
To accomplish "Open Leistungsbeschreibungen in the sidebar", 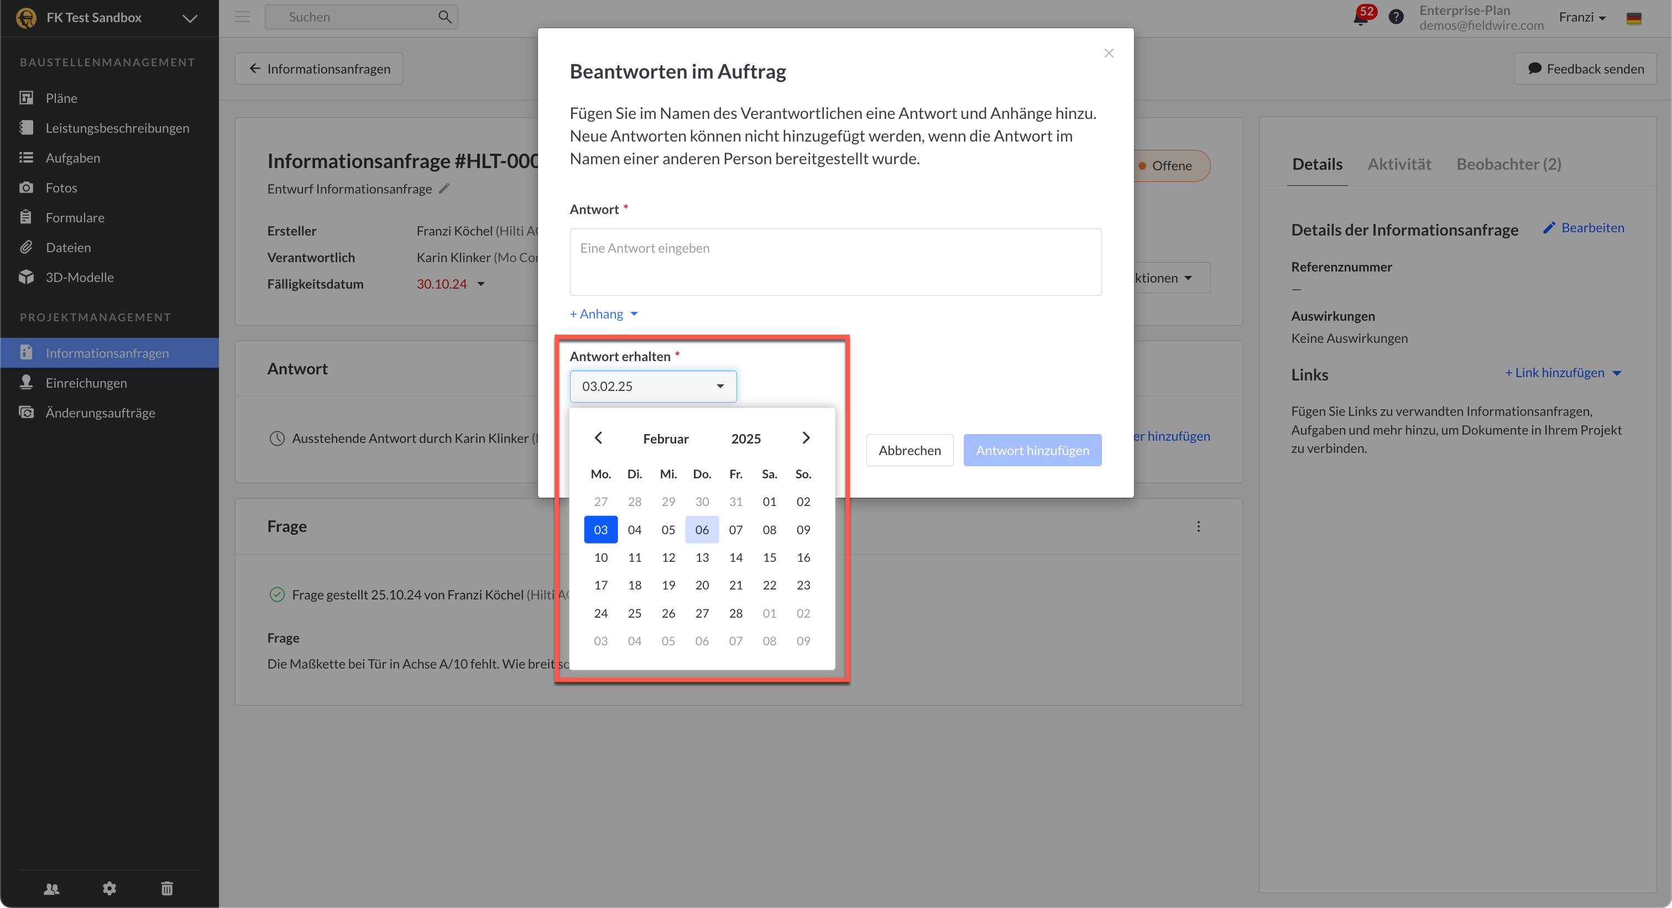I will tap(117, 128).
